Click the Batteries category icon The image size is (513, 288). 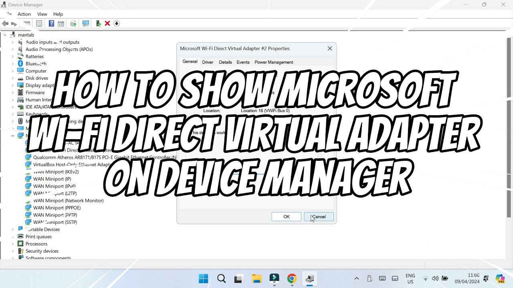(x=20, y=56)
